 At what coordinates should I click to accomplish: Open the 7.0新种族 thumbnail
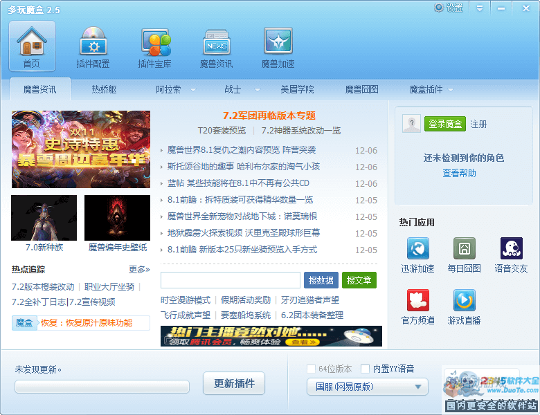coord(44,218)
